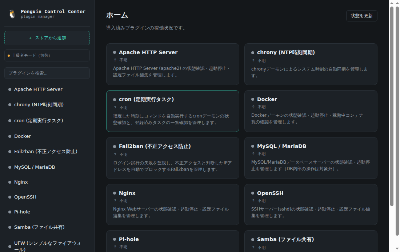This screenshot has height=252, width=400.
Task: Click the ホーム page heading
Action: pyautogui.click(x=117, y=15)
